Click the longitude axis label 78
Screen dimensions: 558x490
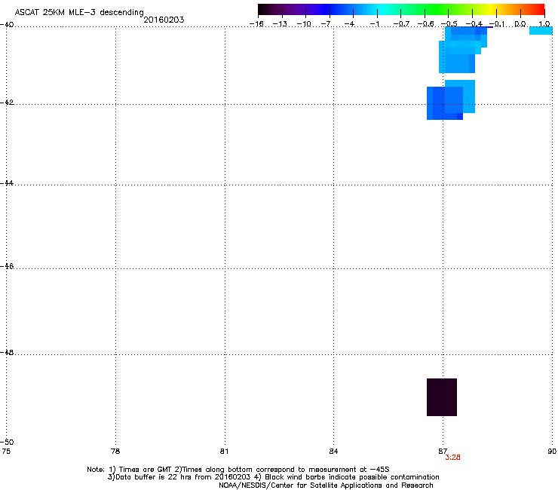click(115, 452)
